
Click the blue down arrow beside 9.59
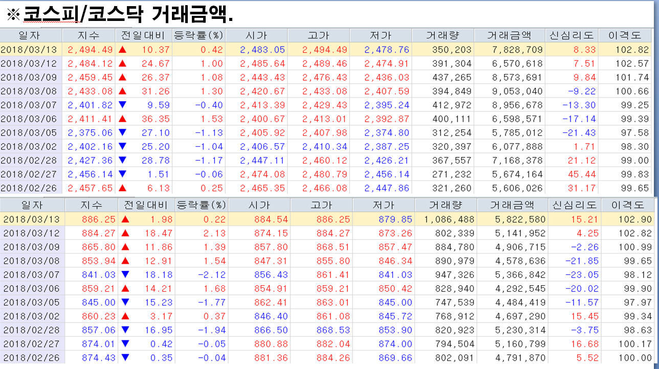coord(122,105)
